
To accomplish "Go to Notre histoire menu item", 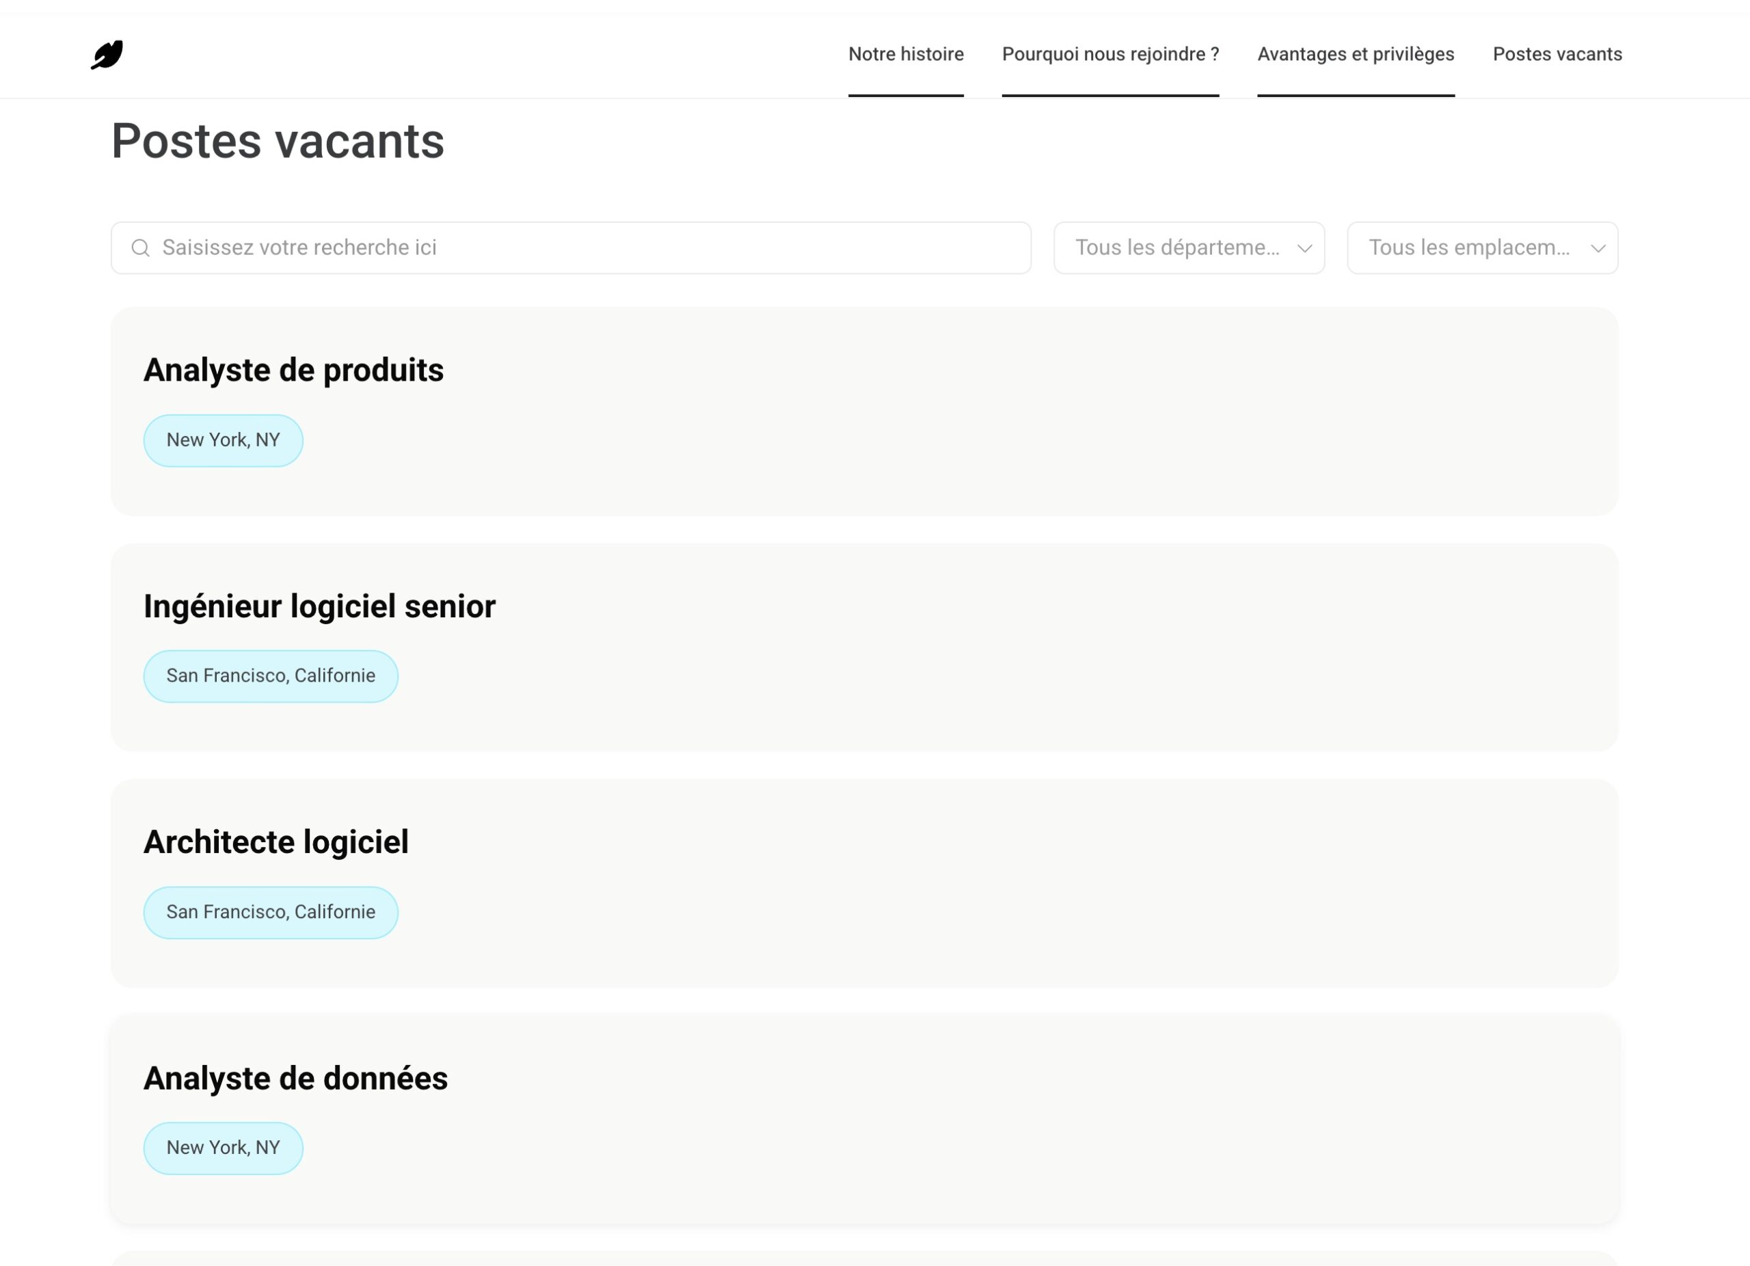I will [906, 54].
